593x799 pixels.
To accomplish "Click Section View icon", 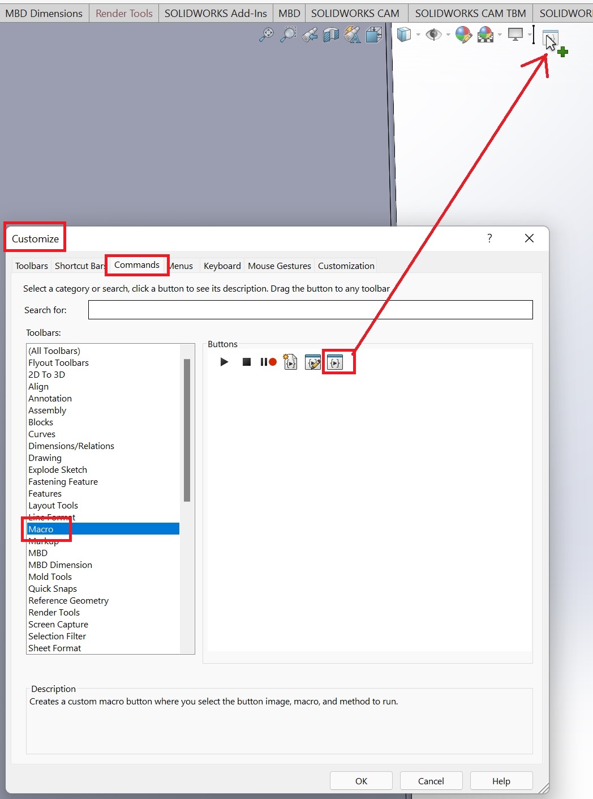I will click(x=331, y=35).
